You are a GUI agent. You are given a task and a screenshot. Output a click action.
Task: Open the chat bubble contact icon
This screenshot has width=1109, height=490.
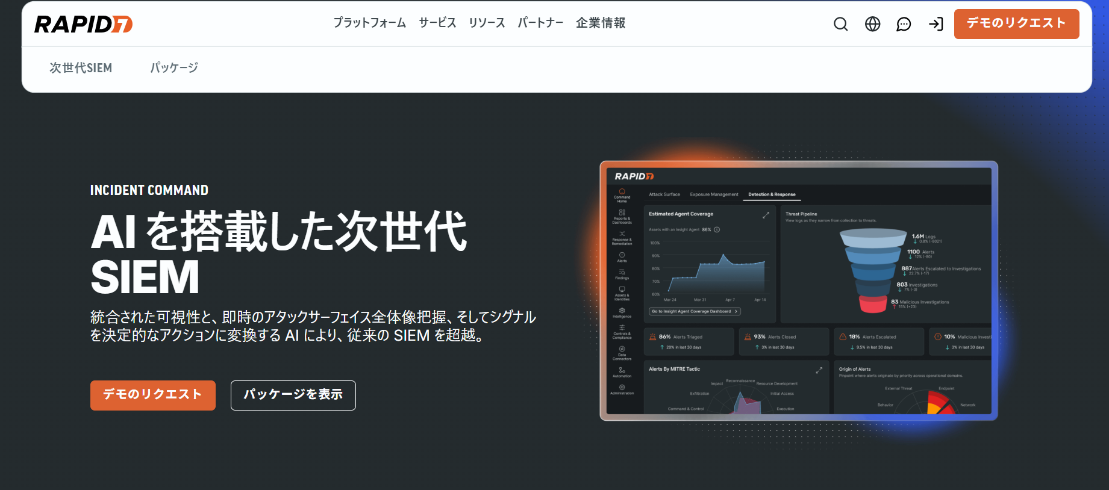pyautogui.click(x=904, y=24)
